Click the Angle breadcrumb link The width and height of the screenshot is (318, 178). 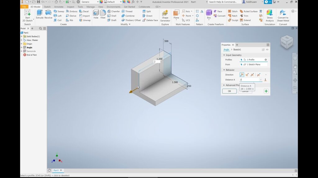pos(226,49)
